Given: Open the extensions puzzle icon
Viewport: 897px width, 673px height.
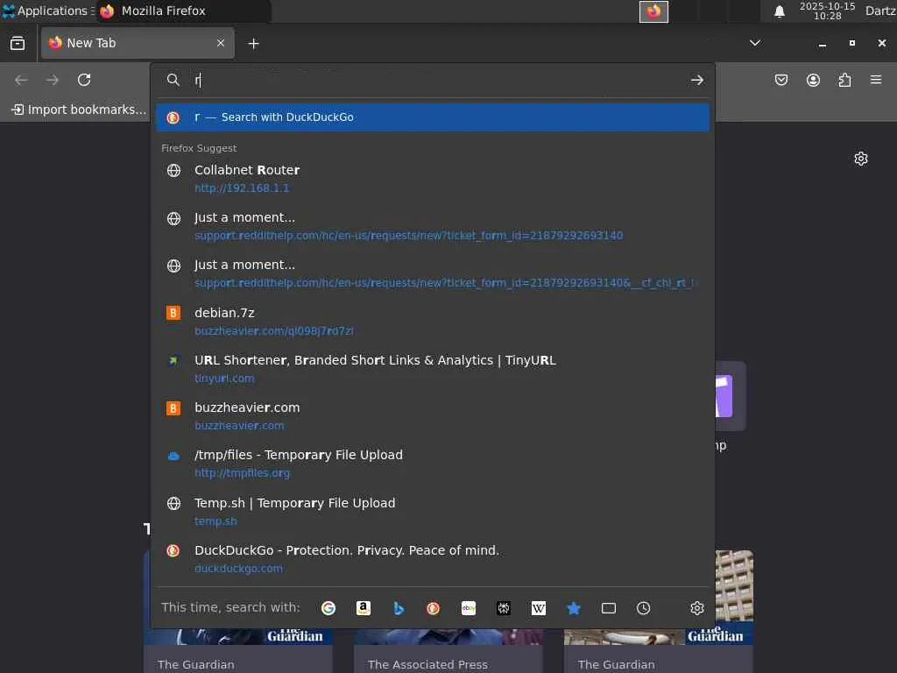Looking at the screenshot, I should click(x=844, y=80).
